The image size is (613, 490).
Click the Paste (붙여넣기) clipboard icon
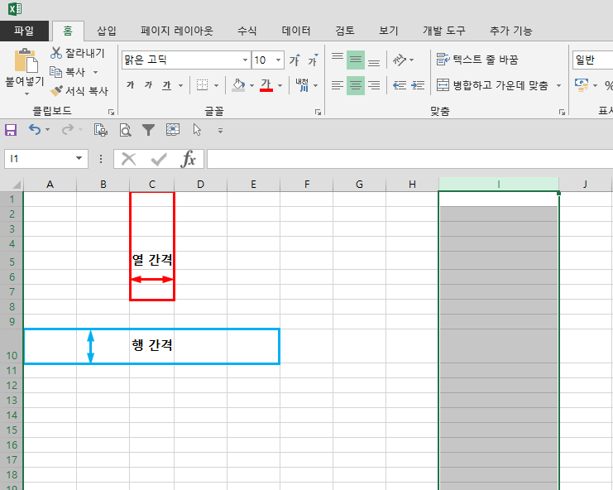[26, 60]
